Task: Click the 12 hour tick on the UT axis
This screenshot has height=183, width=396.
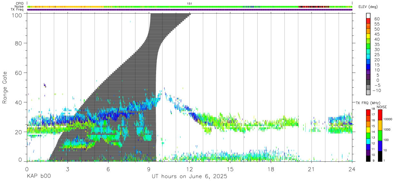Action: coord(190,169)
